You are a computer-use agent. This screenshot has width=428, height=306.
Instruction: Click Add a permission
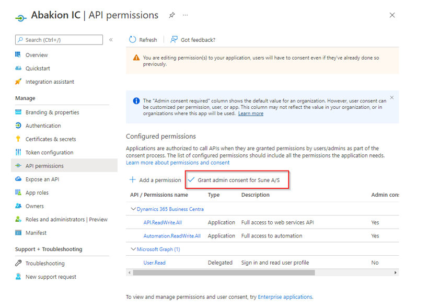coord(155,180)
